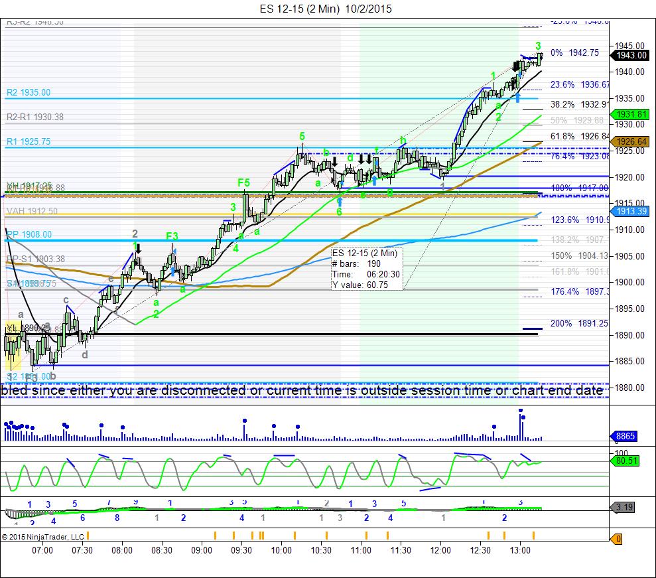Click the 161.8% Fibonacci extension label

coord(580,271)
